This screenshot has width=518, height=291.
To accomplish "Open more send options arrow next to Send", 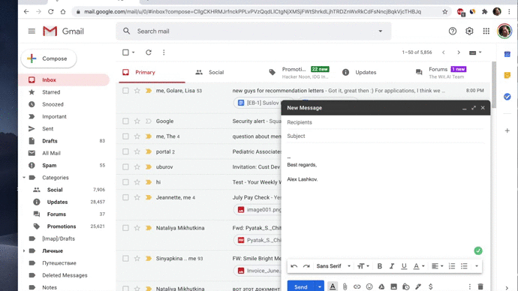I will click(320, 286).
